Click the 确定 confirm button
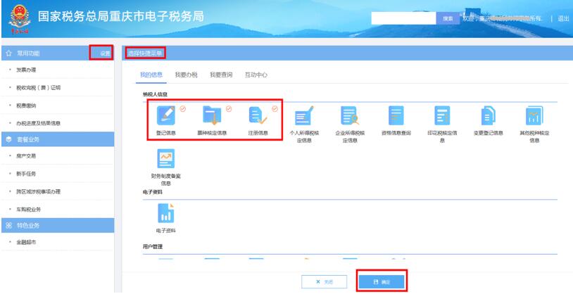Screen dimensions: 573x294 [382, 281]
